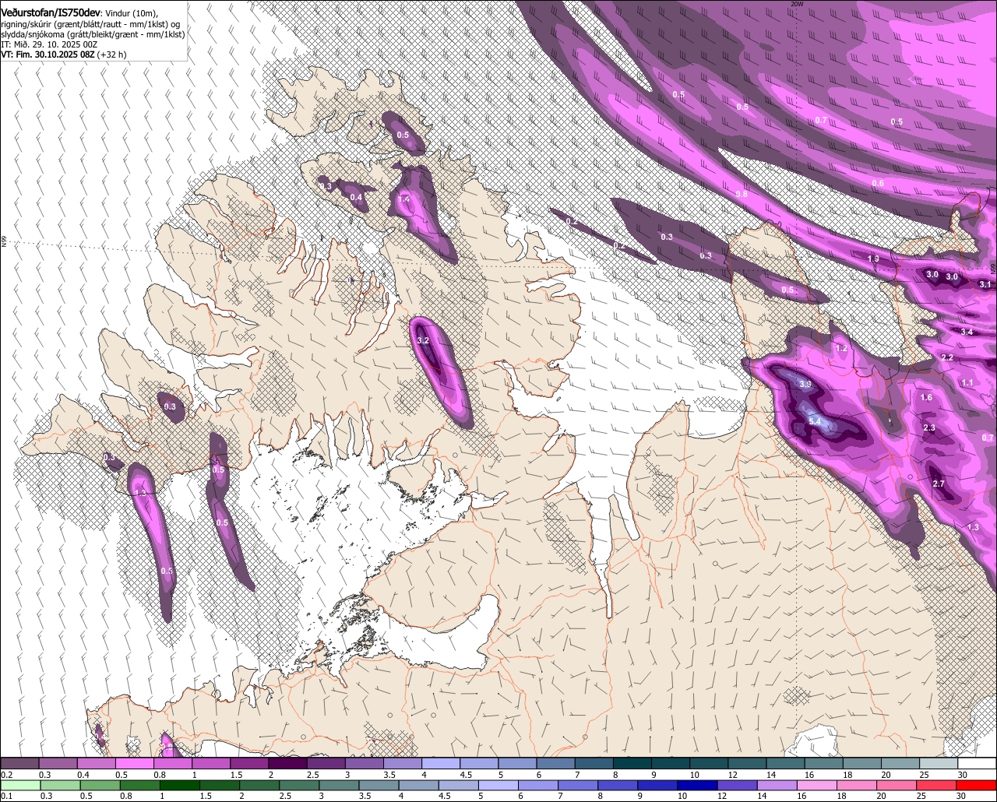The image size is (997, 802).
Task: Click the top-row legend label 30
Action: click(x=962, y=775)
